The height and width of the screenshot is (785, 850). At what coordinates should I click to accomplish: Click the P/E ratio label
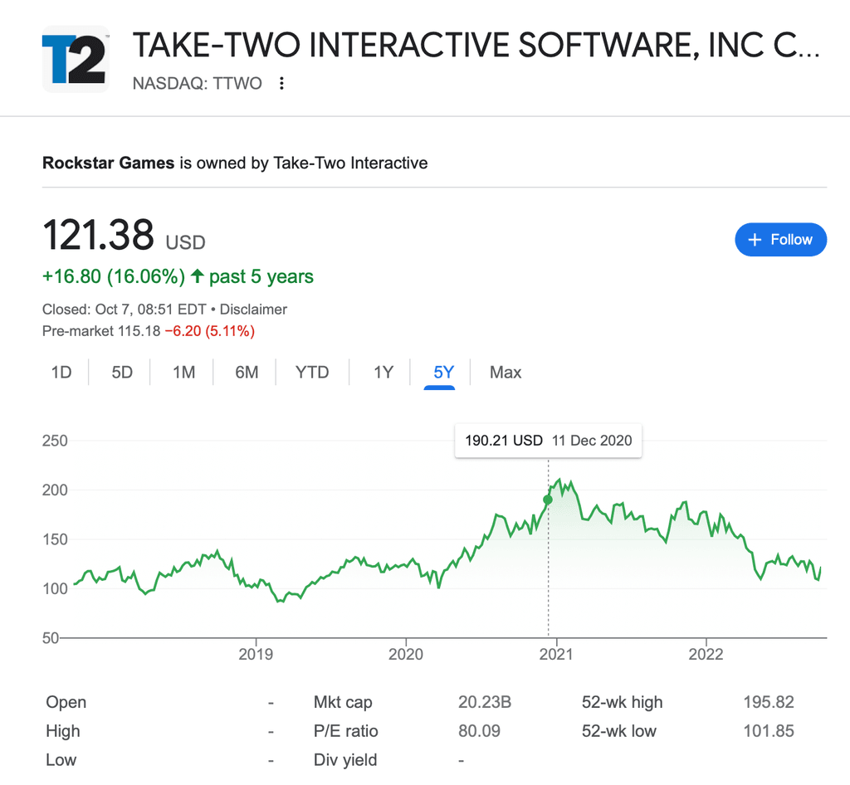click(345, 731)
